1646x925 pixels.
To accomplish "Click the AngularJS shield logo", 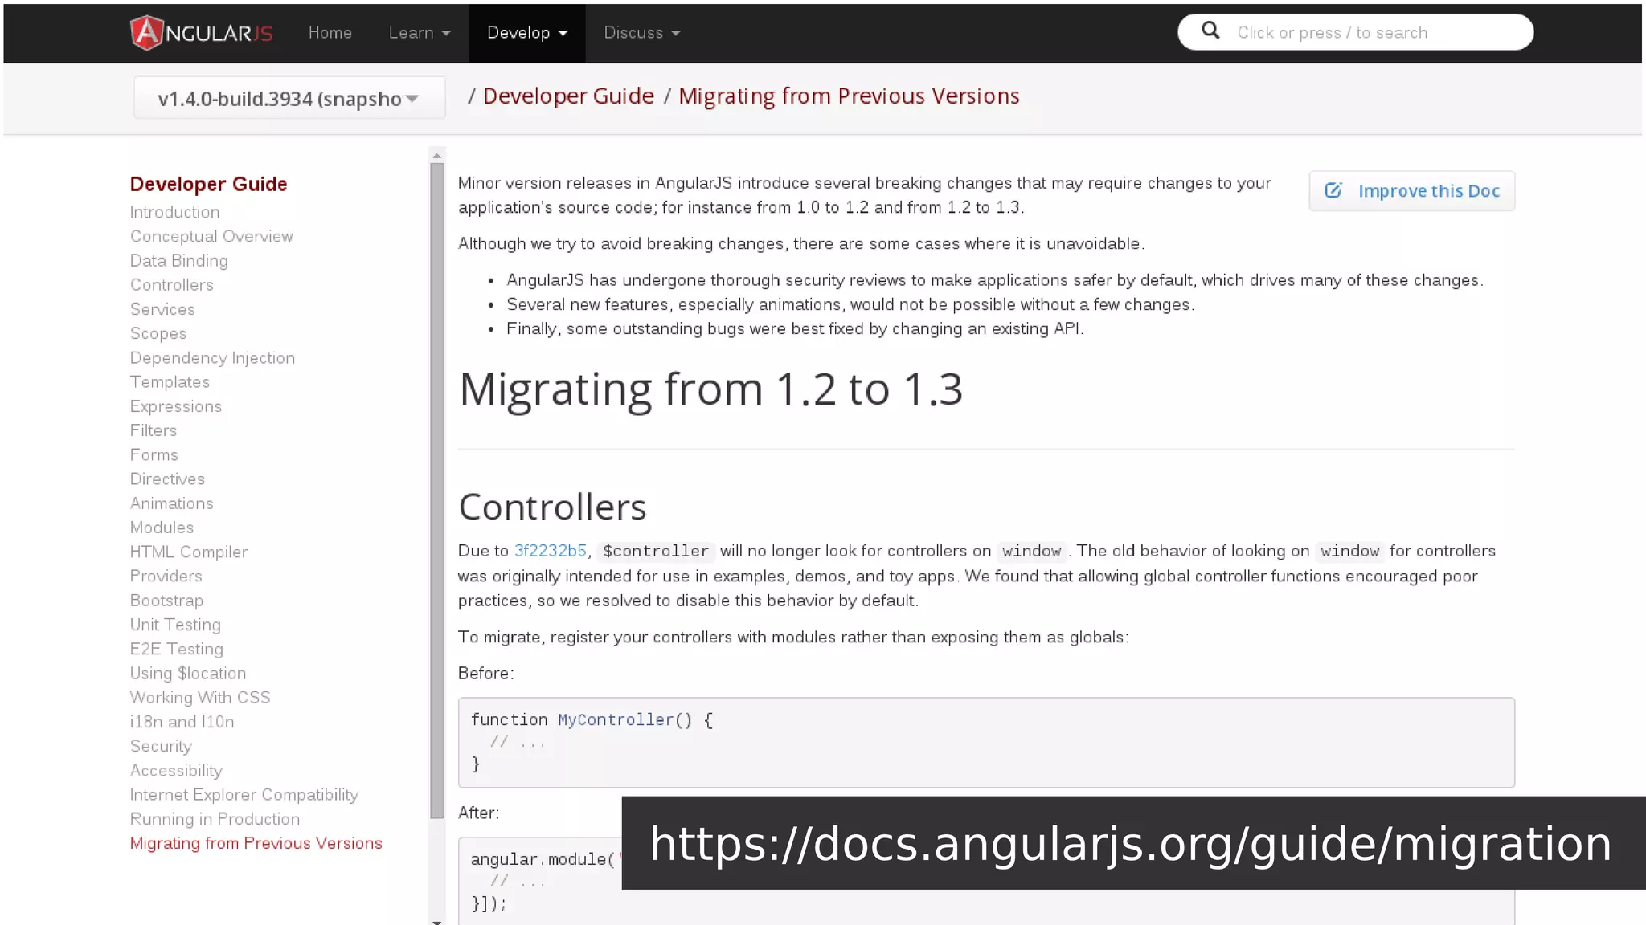I will [x=147, y=33].
